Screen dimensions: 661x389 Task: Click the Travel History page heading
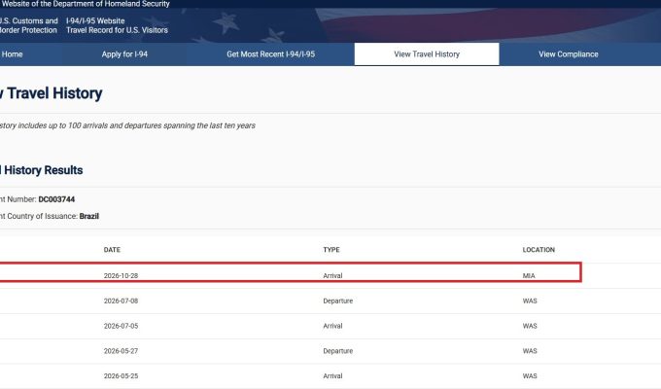tap(51, 93)
